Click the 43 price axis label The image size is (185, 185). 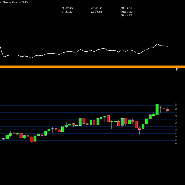coord(176,137)
